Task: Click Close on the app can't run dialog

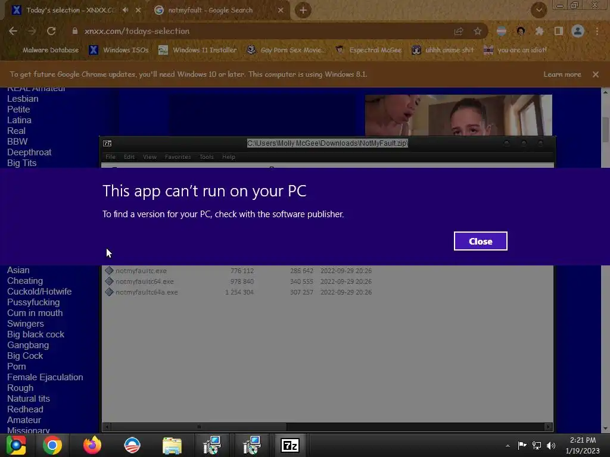Action: [481, 241]
